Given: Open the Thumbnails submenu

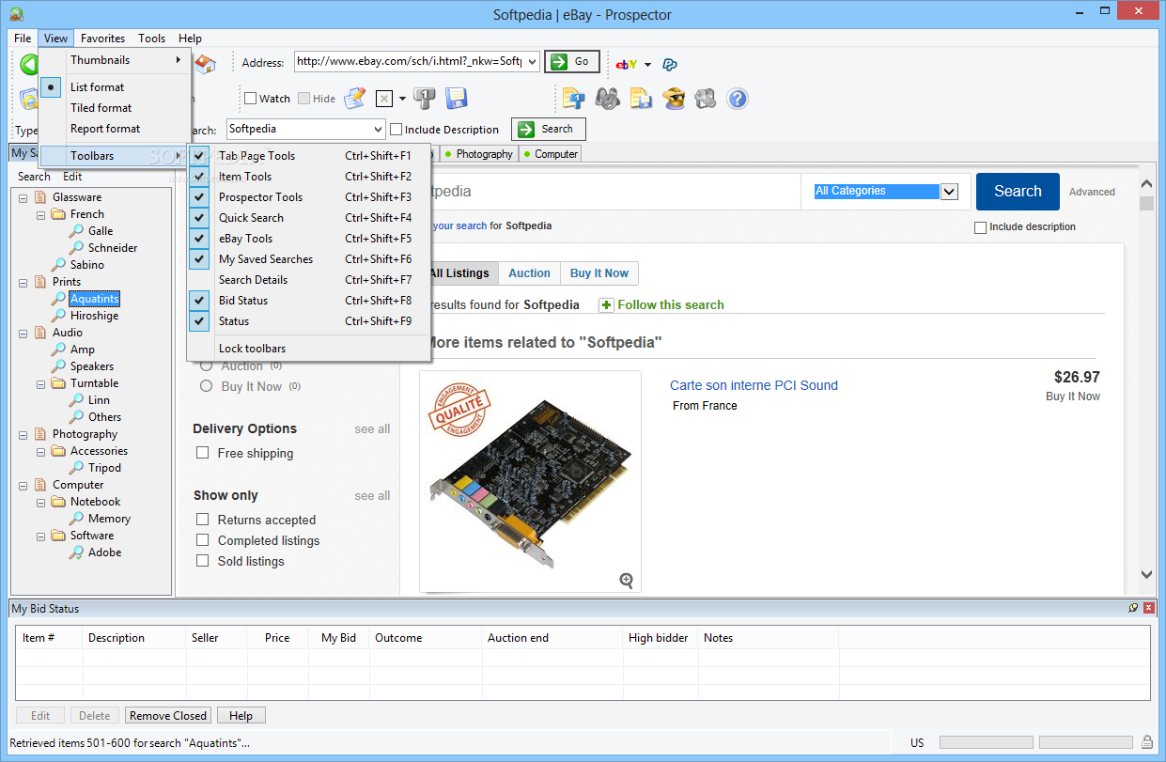Looking at the screenshot, I should pos(117,60).
